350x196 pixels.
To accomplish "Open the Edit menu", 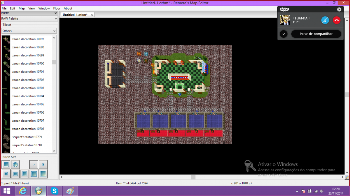I will pyautogui.click(x=13, y=8).
